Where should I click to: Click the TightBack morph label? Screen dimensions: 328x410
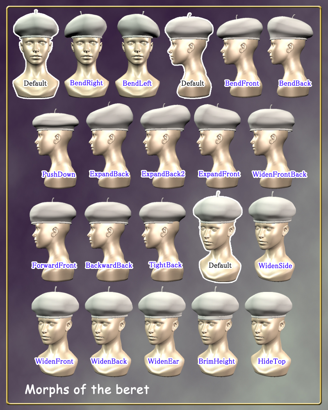[165, 265]
